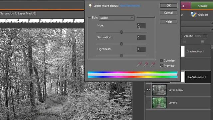Click the upper rainbow color bar
The image size is (213, 120).
[132, 72]
